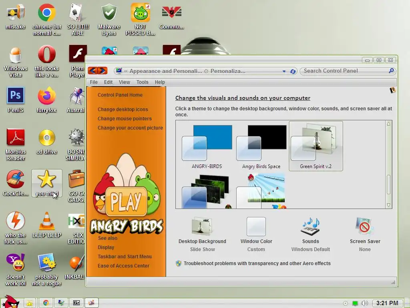
Task: Select the Angry Birds Space theme
Action: pos(261,147)
